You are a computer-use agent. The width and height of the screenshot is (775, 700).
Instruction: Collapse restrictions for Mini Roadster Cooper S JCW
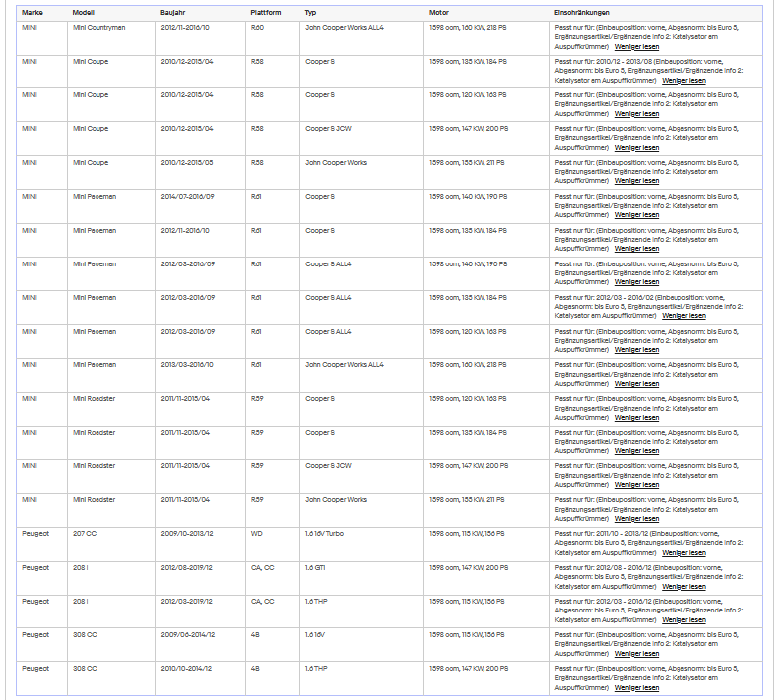pyautogui.click(x=636, y=485)
